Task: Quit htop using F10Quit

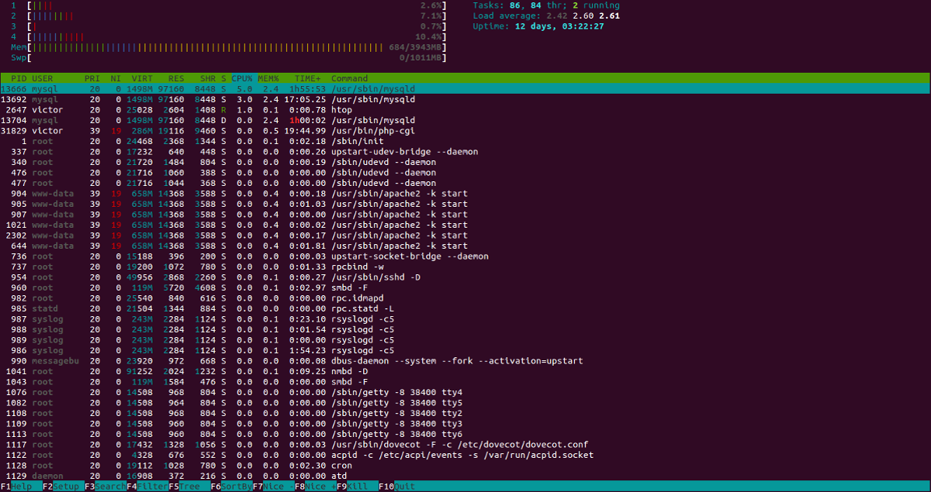Action: point(394,486)
